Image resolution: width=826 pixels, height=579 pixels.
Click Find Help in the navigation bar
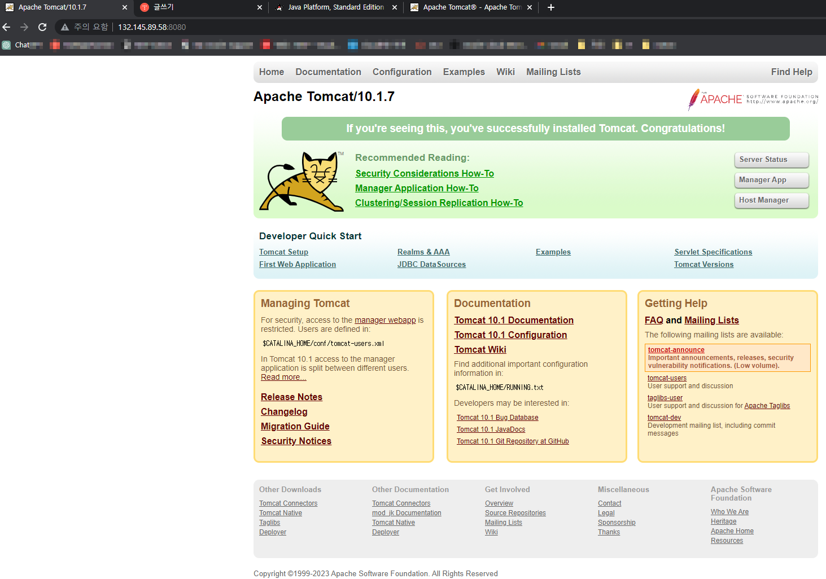click(792, 72)
